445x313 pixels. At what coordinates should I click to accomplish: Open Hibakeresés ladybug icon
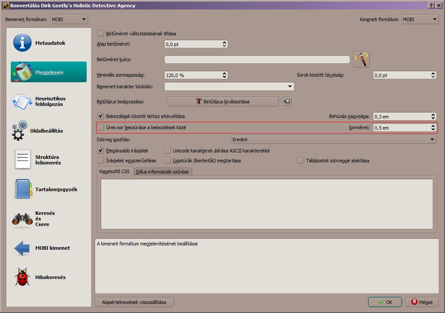(x=22, y=277)
